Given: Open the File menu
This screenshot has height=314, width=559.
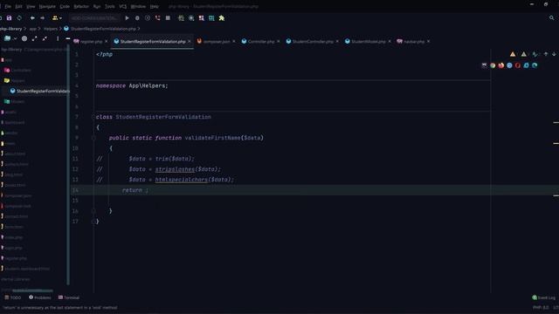Looking at the screenshot, I should coord(8,6).
